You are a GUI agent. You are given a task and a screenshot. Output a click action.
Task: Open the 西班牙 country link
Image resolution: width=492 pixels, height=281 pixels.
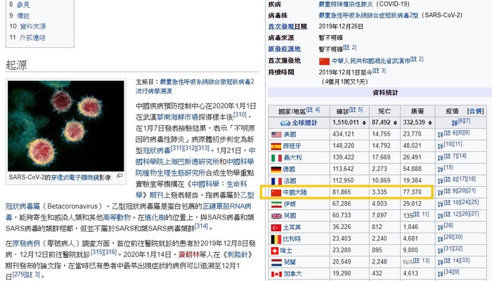292,146
